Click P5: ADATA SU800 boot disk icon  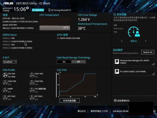[x=117, y=71]
